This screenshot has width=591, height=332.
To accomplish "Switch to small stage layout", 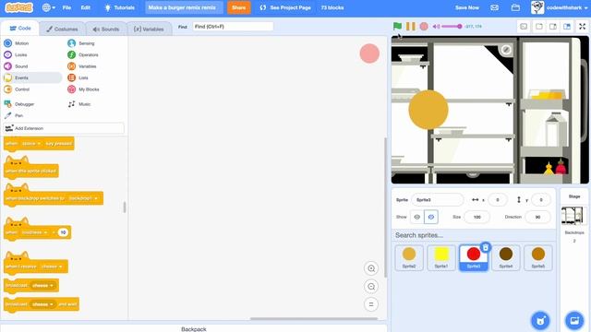I will pyautogui.click(x=539, y=27).
